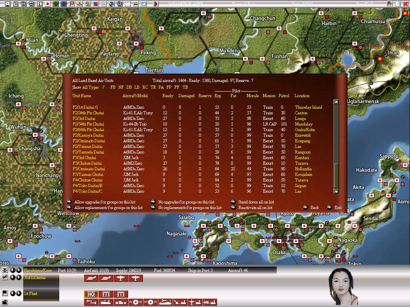Viewport: 410px width, 307px height.
Task: Click the last twin-engine bomber unit icon
Action: 135,278
